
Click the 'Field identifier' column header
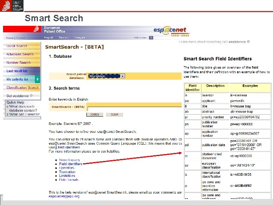[x=193, y=88]
